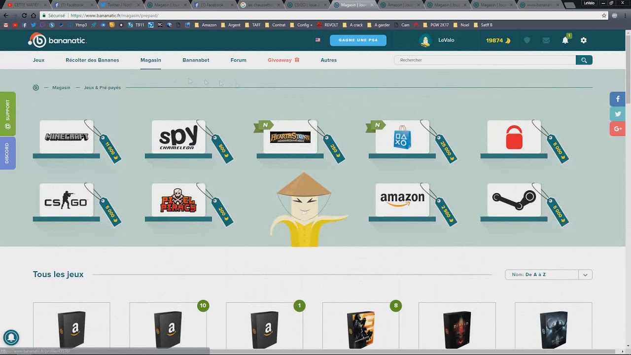Viewport: 631px width, 355px height.
Task: Open the red padlock prepaid card
Action: 514,137
